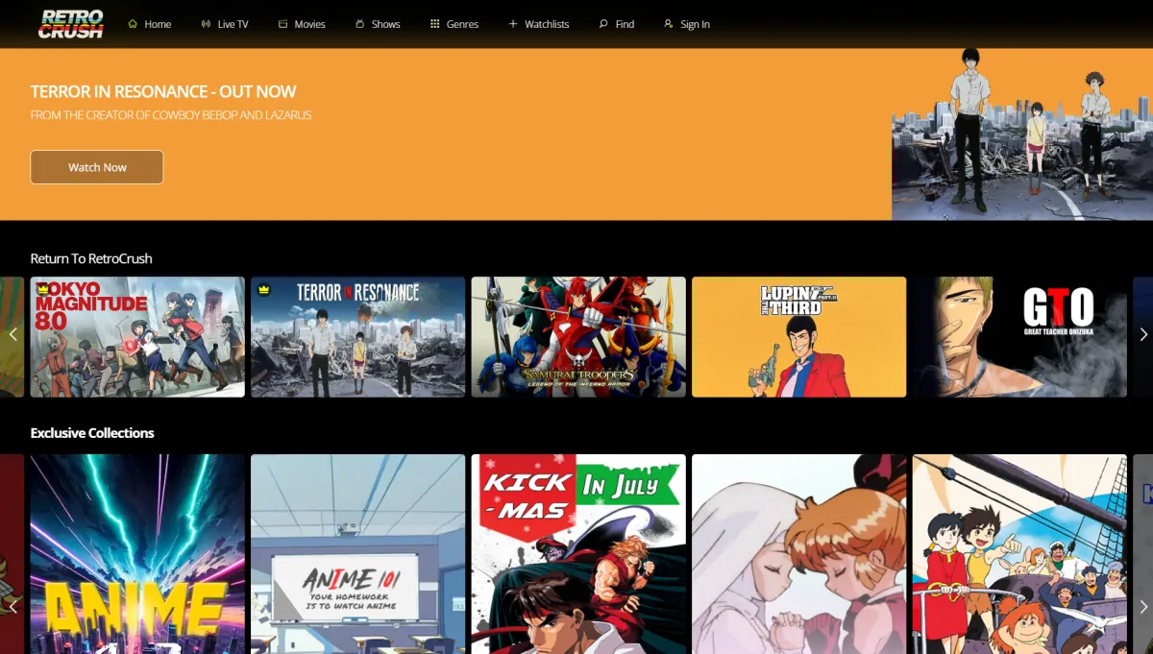
Task: Click the left arrow on Return To RetroCrush carousel
Action: point(12,334)
